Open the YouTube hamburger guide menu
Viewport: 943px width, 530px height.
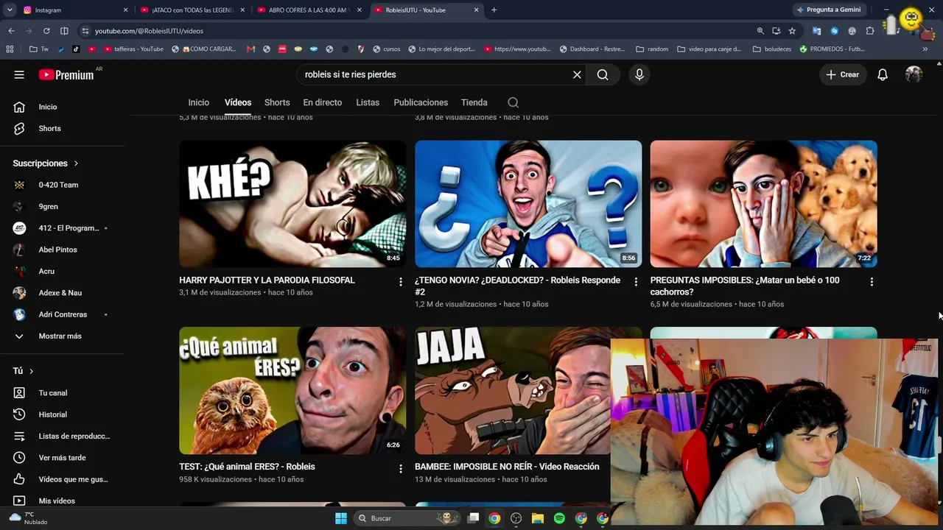pos(19,74)
